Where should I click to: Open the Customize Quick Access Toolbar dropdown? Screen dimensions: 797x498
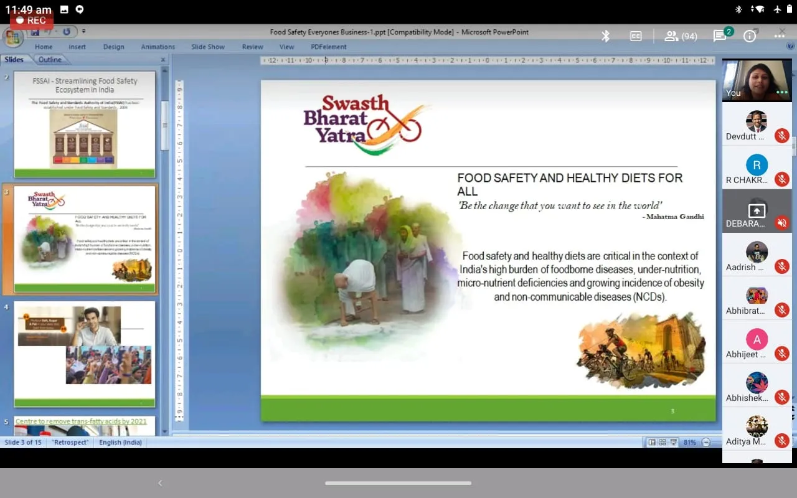(x=83, y=32)
